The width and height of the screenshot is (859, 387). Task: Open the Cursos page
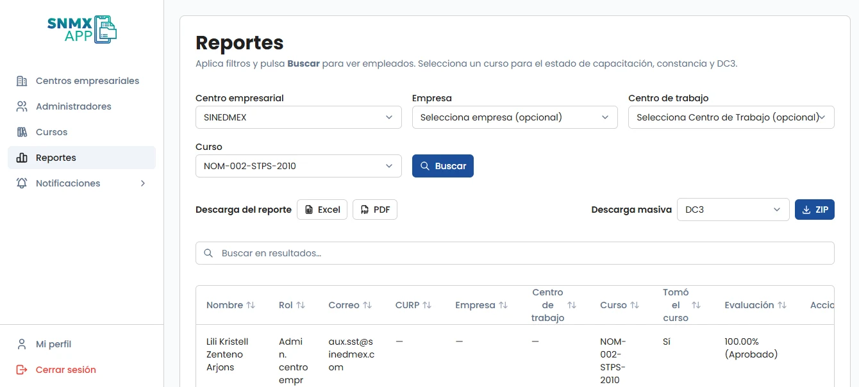coord(81,132)
